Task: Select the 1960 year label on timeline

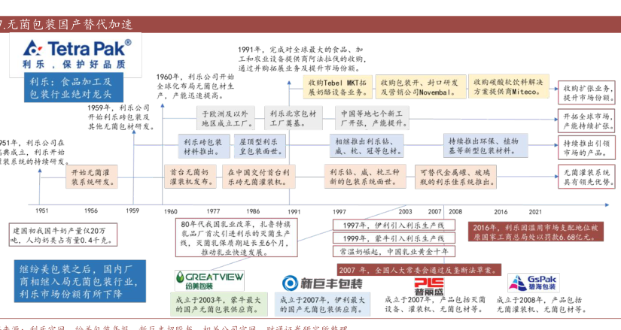Action: click(171, 212)
